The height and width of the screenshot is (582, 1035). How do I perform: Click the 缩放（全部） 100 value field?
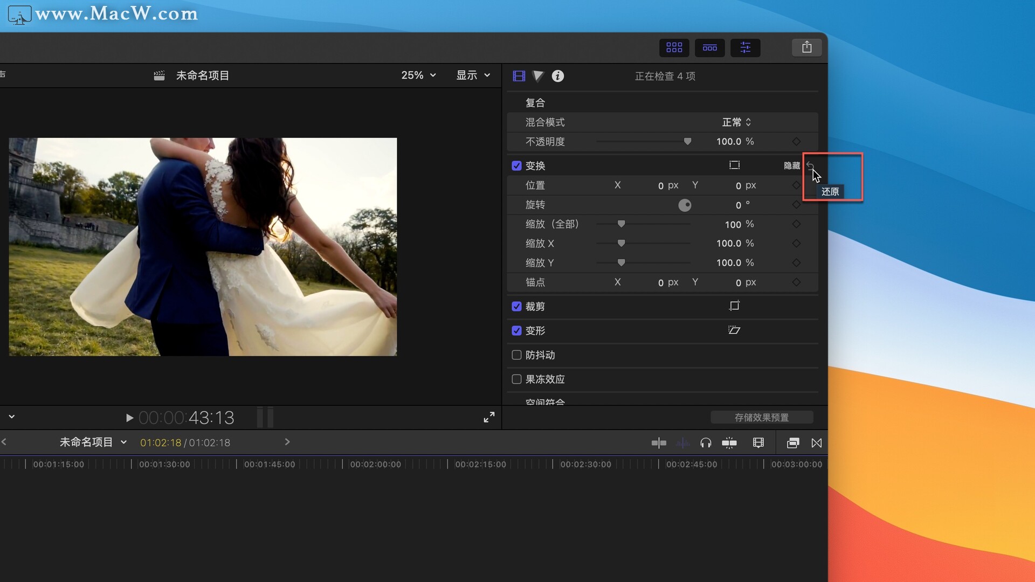(733, 224)
